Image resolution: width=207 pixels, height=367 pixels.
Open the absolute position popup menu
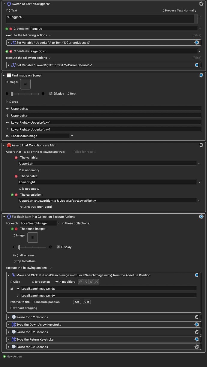click(46, 302)
